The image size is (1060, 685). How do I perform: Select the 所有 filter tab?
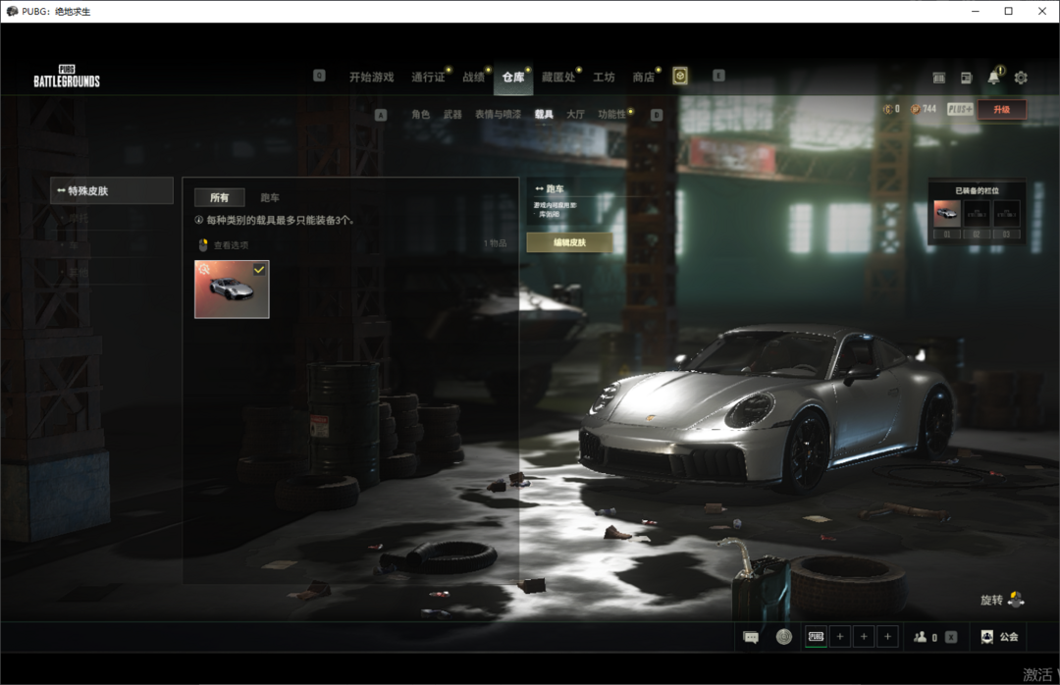[219, 197]
